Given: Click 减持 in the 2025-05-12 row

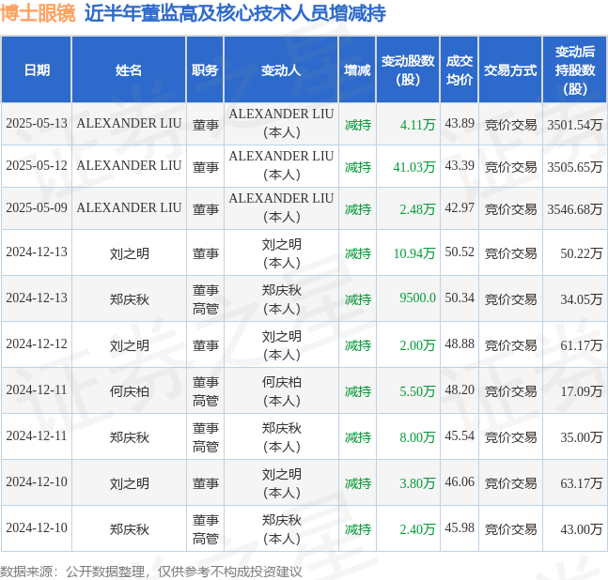Looking at the screenshot, I should pyautogui.click(x=358, y=167).
